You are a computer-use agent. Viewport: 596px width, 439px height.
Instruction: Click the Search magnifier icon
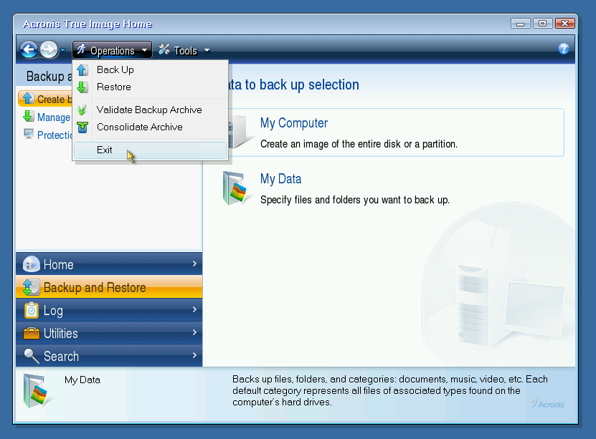(32, 356)
